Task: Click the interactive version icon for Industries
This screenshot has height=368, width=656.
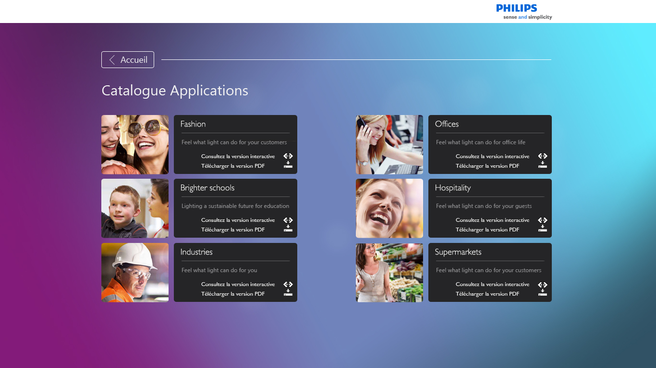Action: click(x=288, y=284)
